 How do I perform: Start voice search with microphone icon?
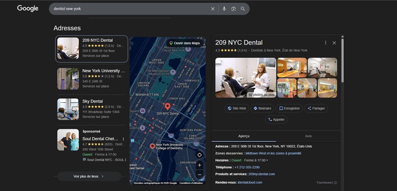224,9
